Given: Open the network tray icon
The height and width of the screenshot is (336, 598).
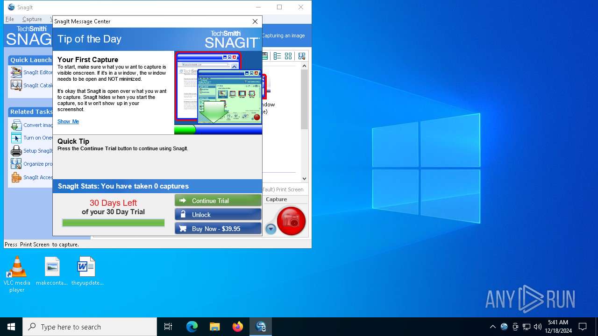Looking at the screenshot, I should click(x=527, y=327).
